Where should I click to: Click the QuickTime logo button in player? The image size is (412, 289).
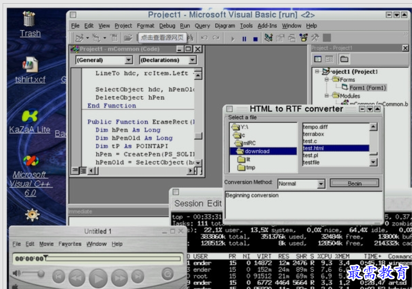167,274
